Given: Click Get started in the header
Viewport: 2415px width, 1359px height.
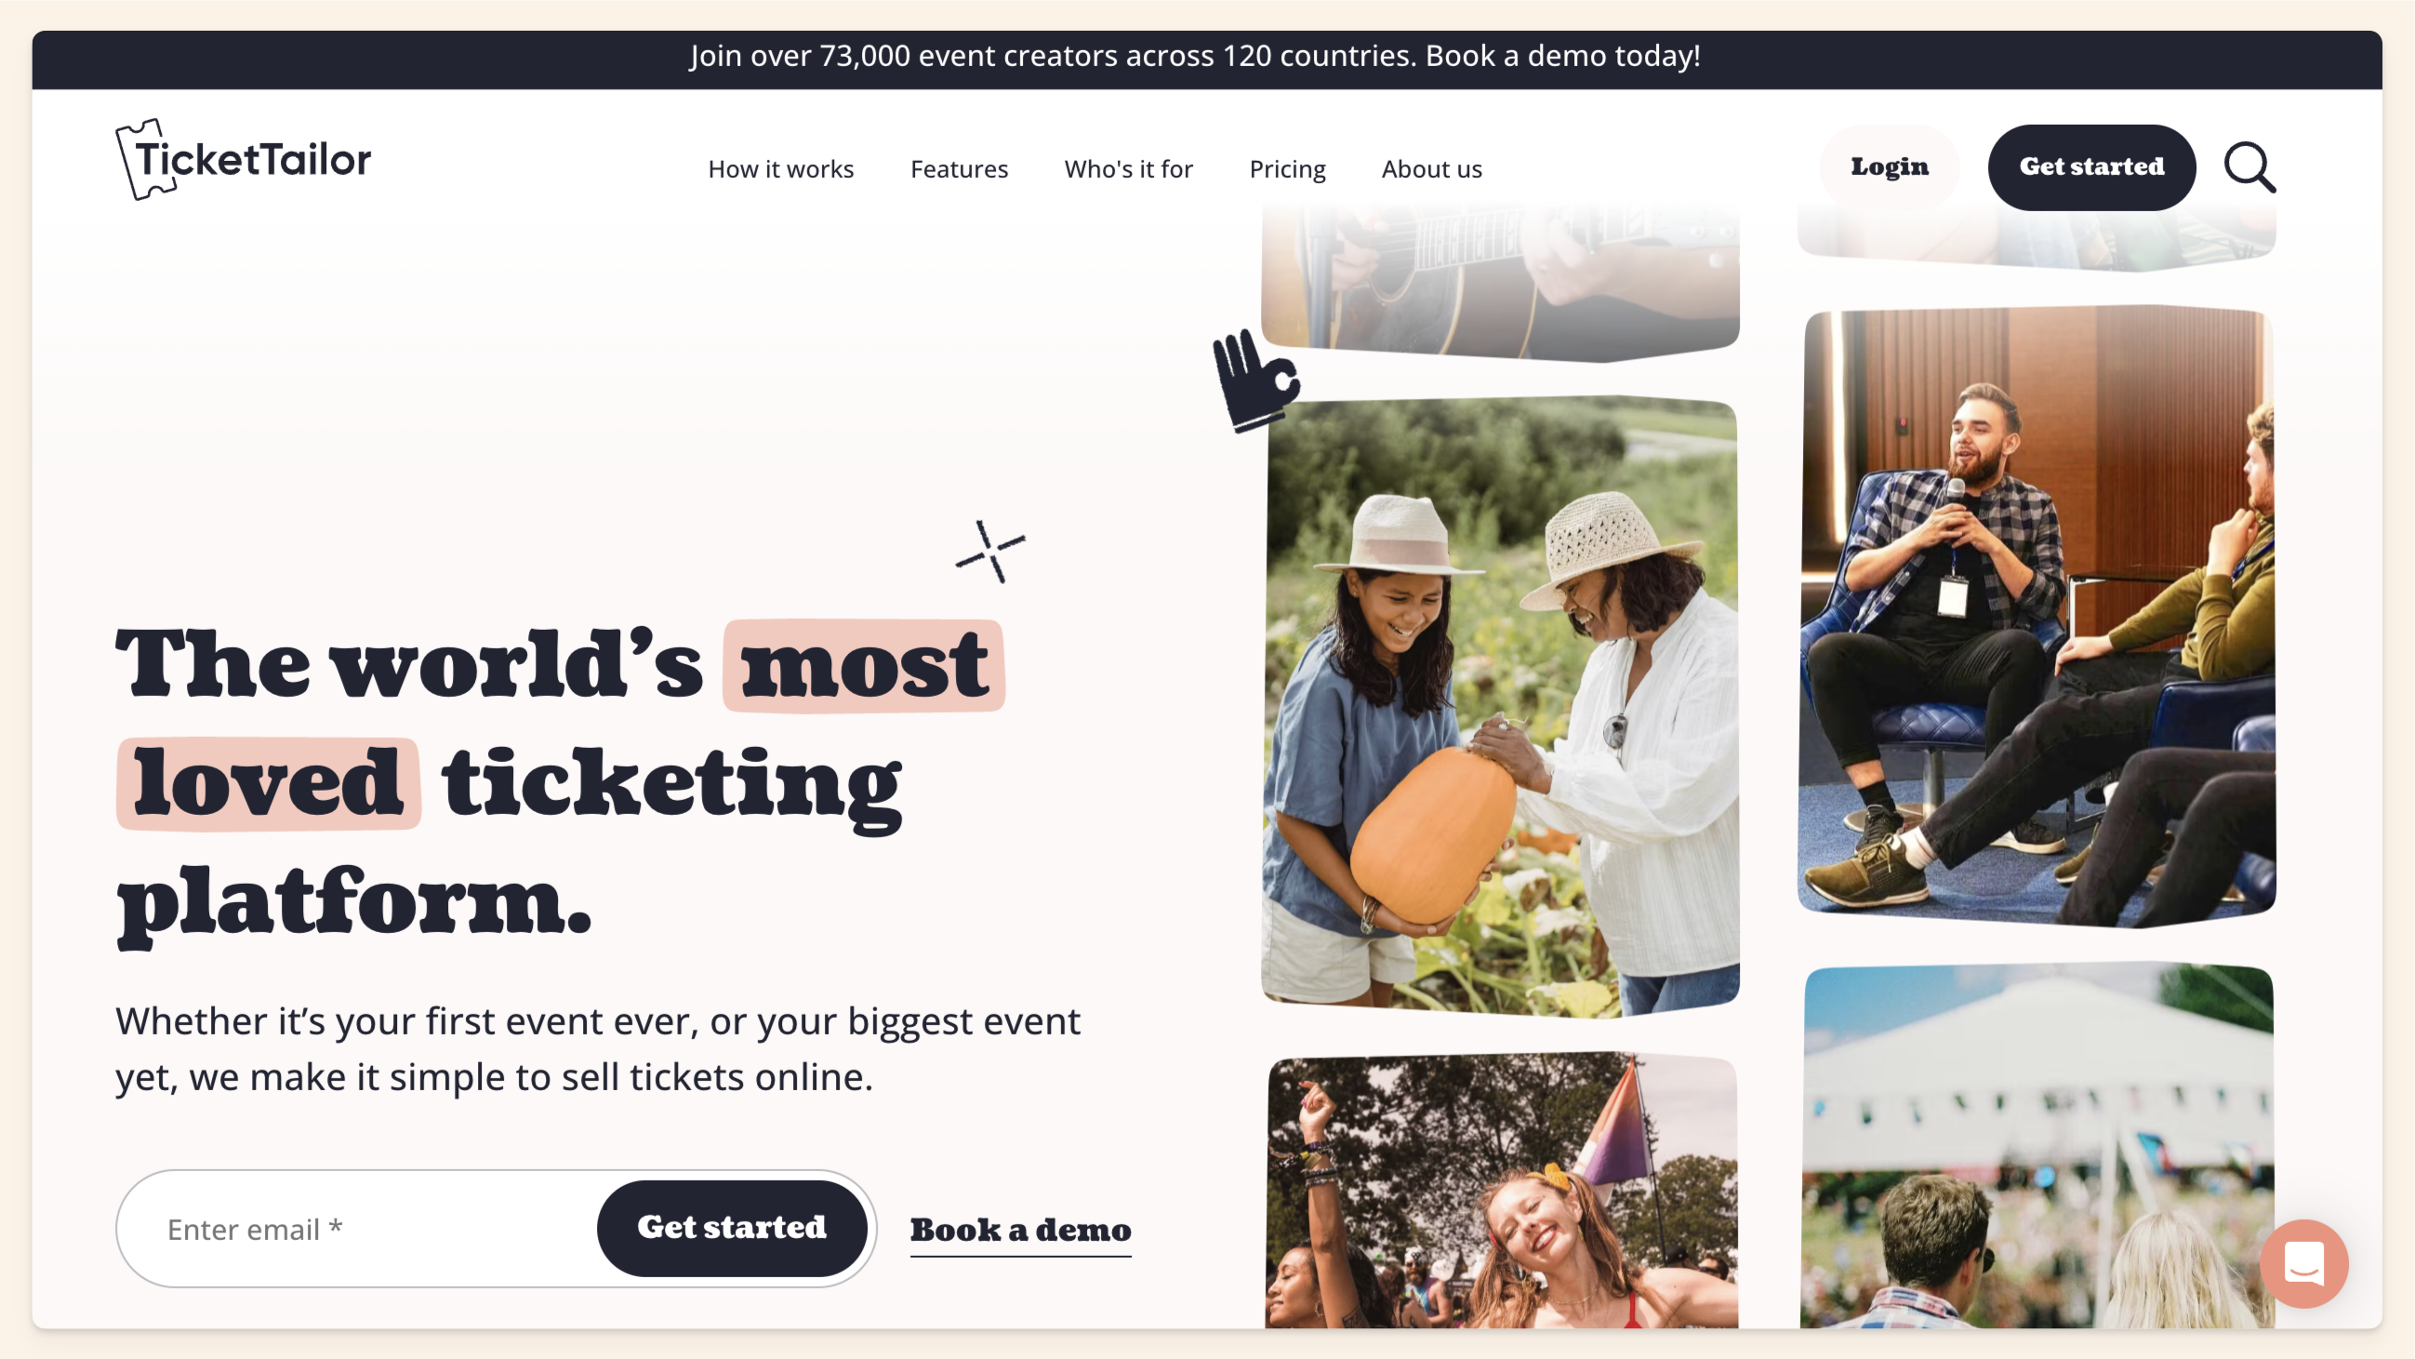Looking at the screenshot, I should coord(2090,167).
